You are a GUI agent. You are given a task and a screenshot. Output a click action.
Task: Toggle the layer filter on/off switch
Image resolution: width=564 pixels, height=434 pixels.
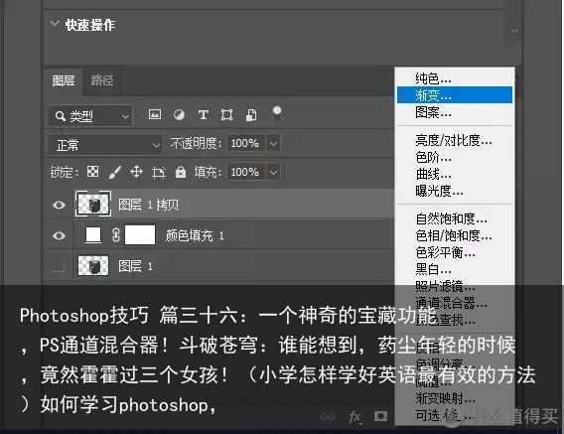click(277, 114)
